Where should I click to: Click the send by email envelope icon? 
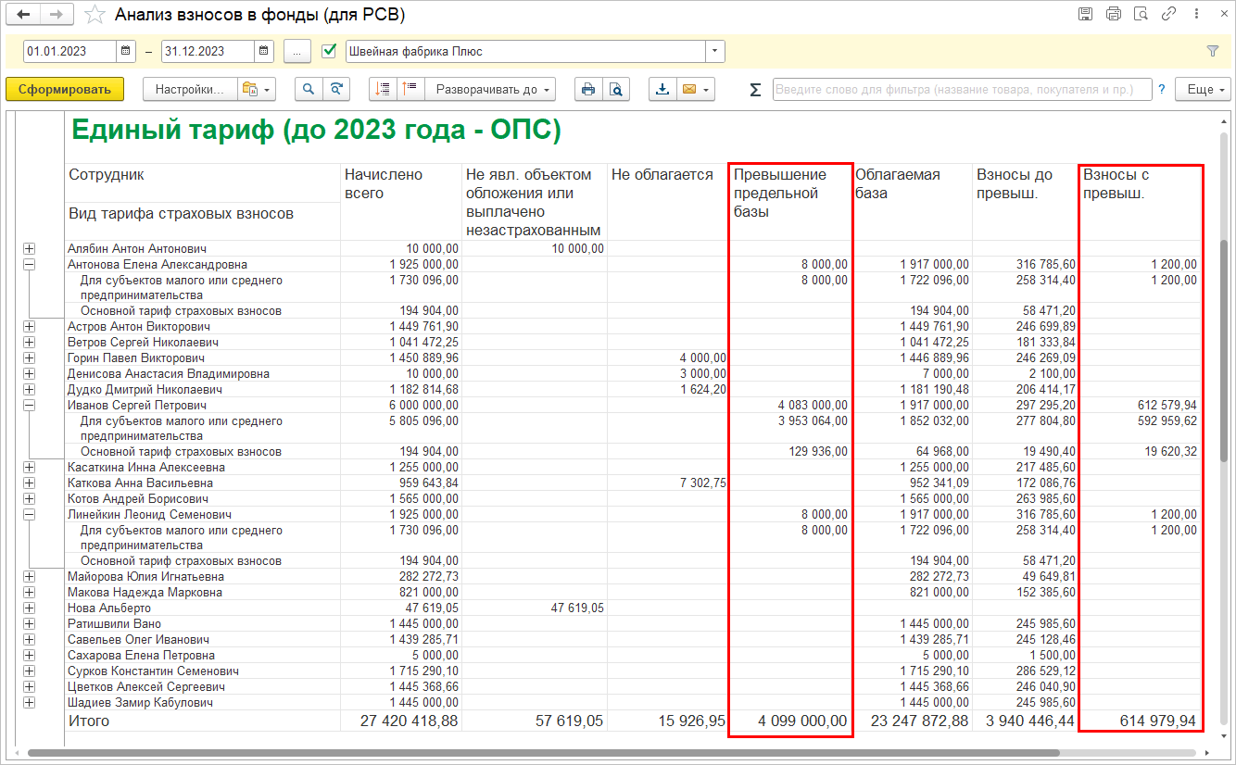688,89
